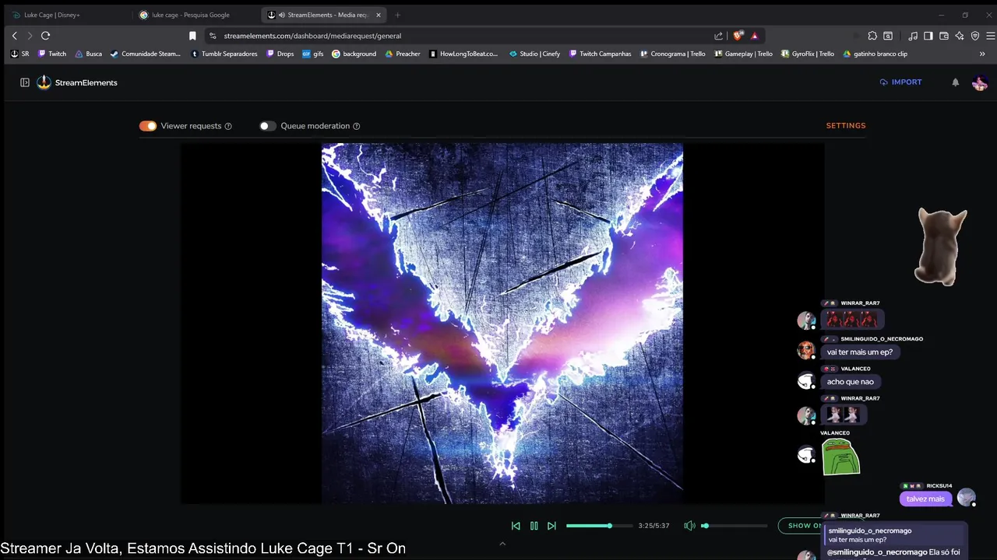Click the 3:25/5:37 playback time text
Viewport: 997px width, 560px height.
(654, 526)
